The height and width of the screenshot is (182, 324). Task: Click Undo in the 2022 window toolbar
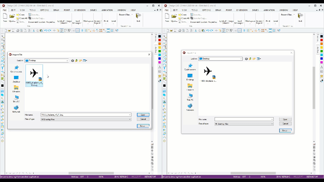click(x=46, y=30)
